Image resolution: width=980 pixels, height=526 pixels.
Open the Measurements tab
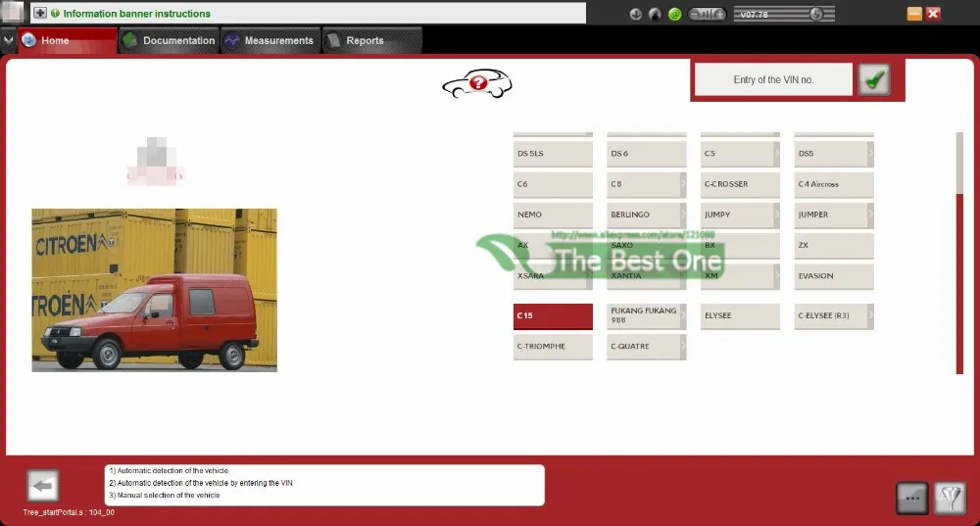[270, 40]
